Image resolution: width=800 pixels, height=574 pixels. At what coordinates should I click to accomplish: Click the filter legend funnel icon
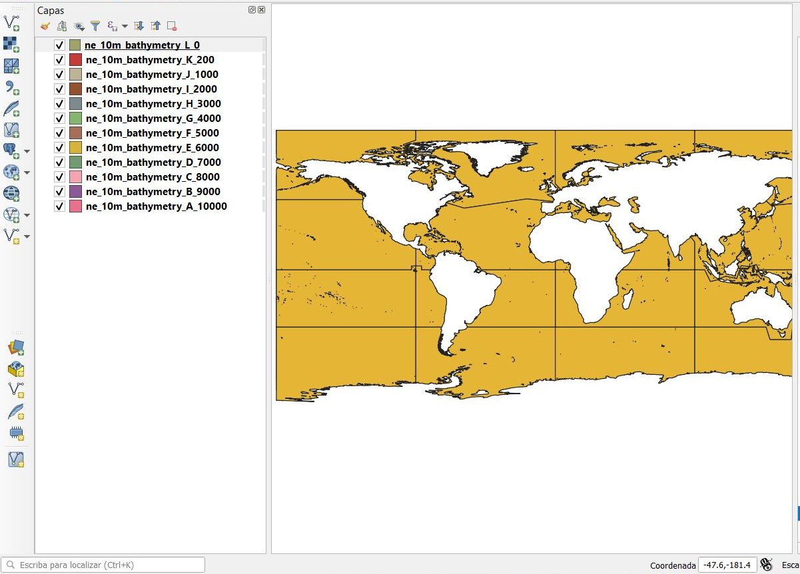95,27
